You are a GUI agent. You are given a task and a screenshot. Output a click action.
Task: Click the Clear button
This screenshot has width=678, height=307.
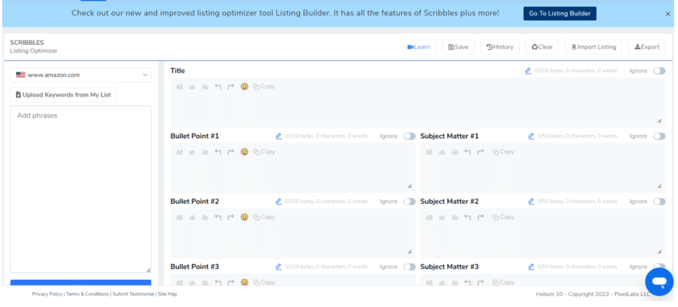coord(542,47)
